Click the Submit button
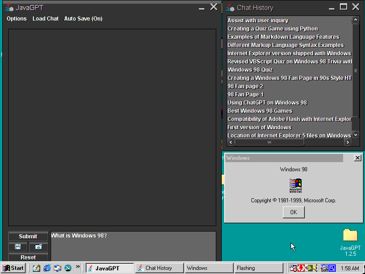 click(28, 236)
